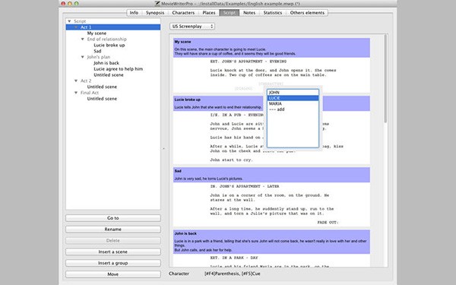The image size is (456, 285).
Task: Collapse the End of relationship group
Action: click(83, 39)
